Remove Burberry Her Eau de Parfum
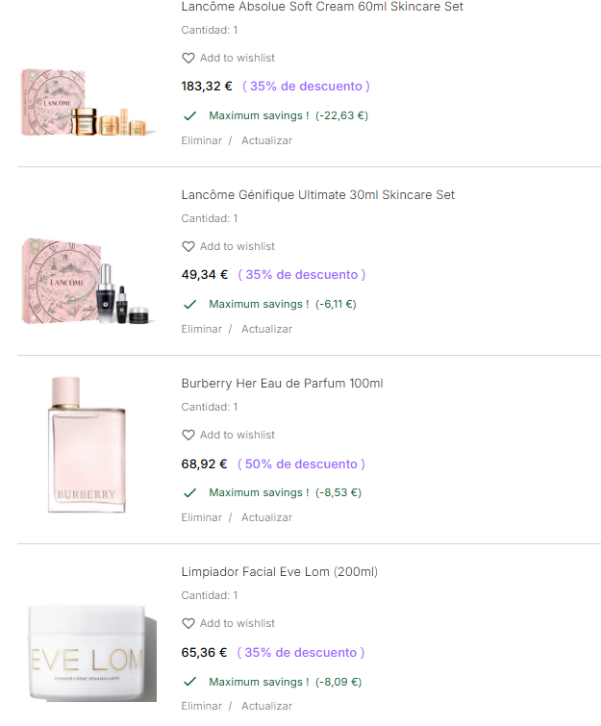Viewport: 601px width, 726px height. click(202, 517)
